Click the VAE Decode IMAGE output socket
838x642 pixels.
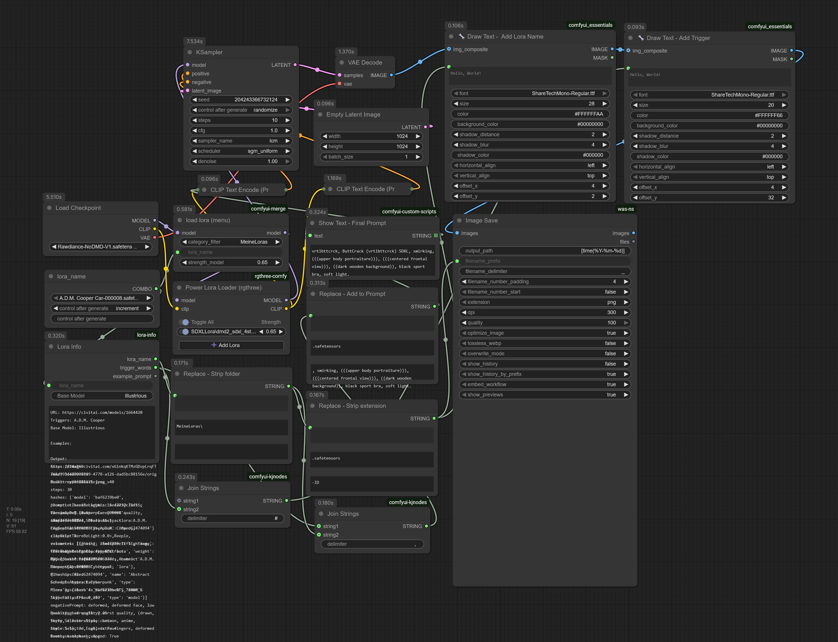391,75
